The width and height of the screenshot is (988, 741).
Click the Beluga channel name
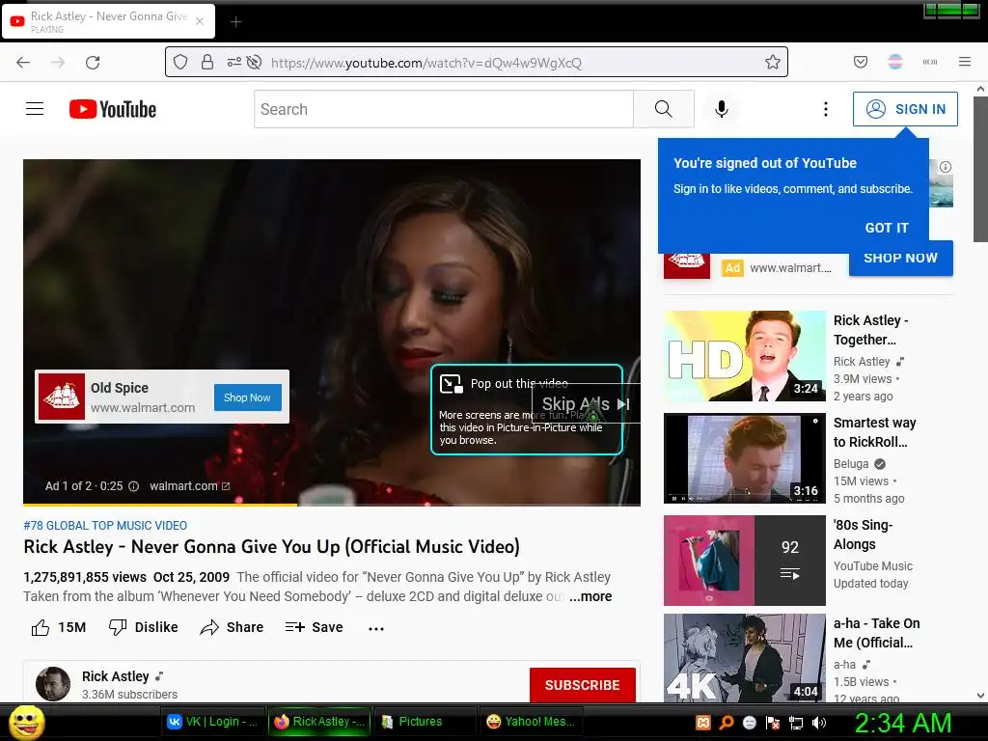pos(851,464)
